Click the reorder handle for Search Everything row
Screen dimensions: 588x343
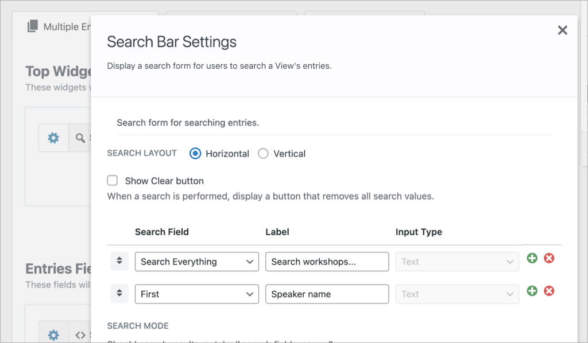tap(119, 261)
